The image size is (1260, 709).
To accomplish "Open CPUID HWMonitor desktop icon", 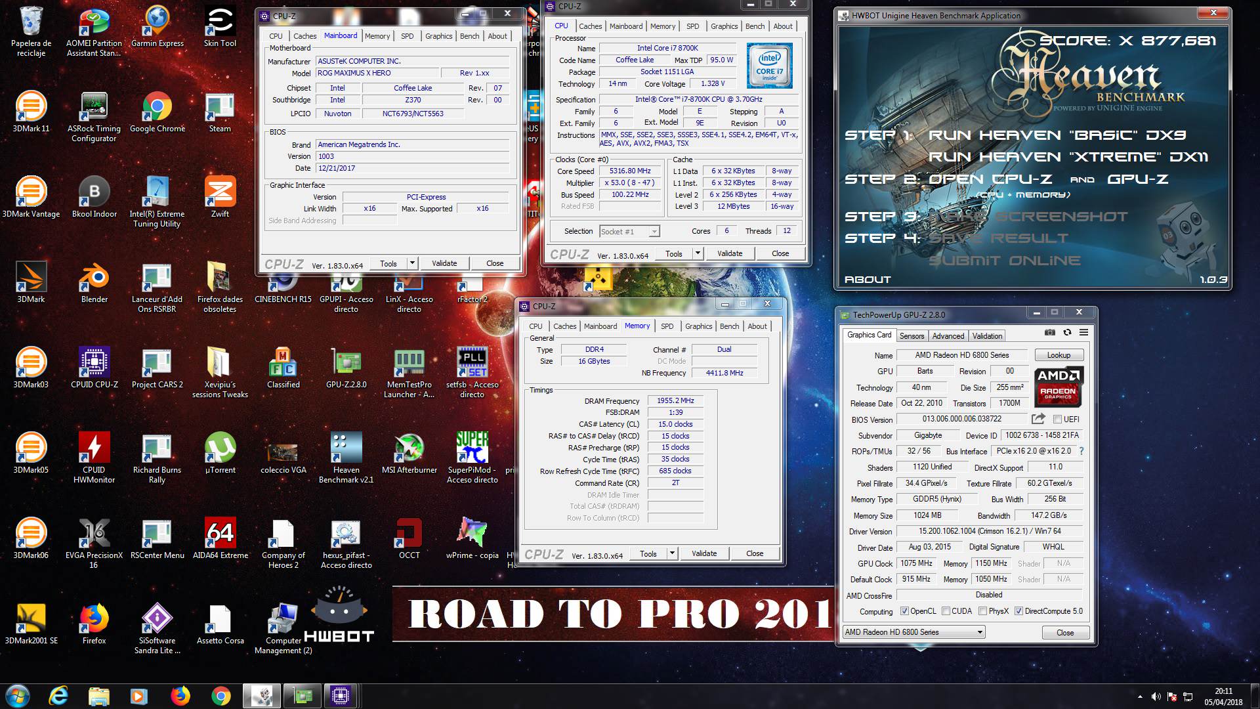I will 94,458.
